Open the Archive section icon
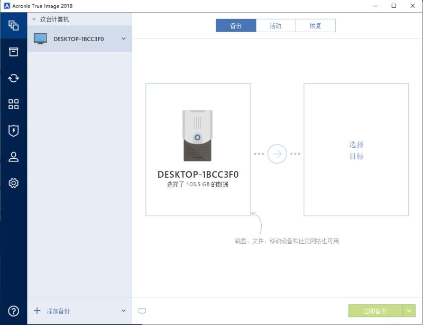 (14, 52)
